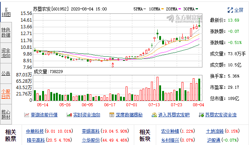The width and height of the screenshot is (249, 145).
Task: Open 苏垦农发资金流 link
Action: (221, 115)
